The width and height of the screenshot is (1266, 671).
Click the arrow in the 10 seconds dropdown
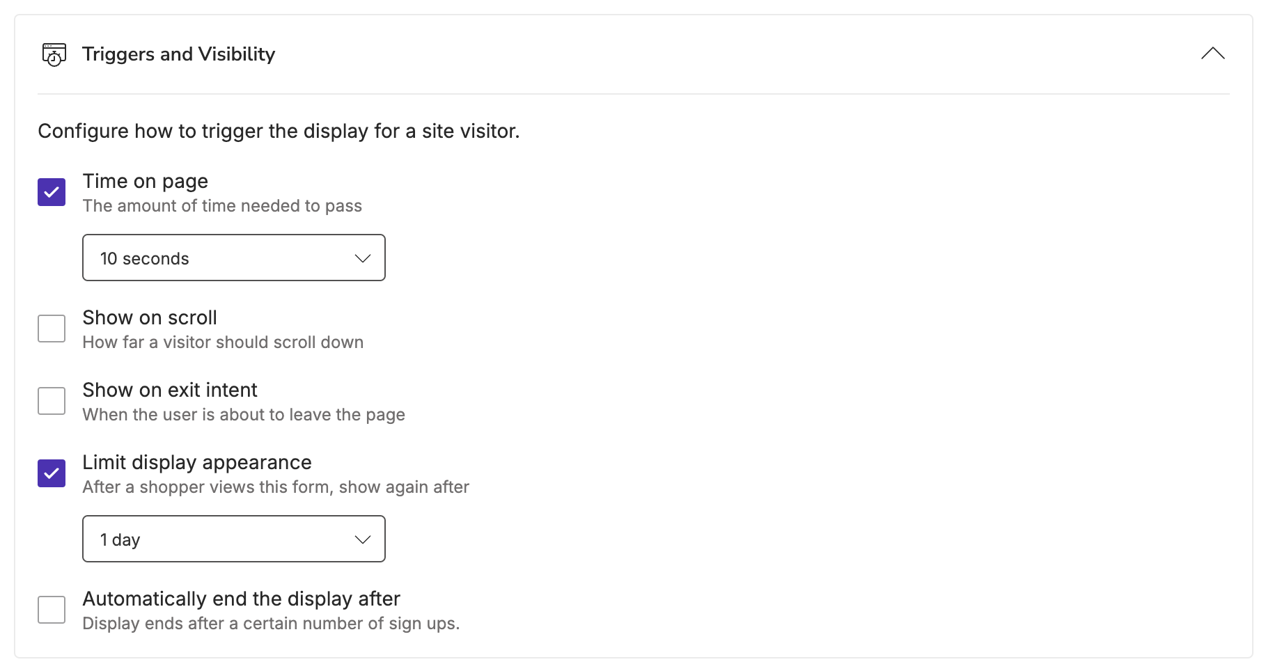pos(363,258)
